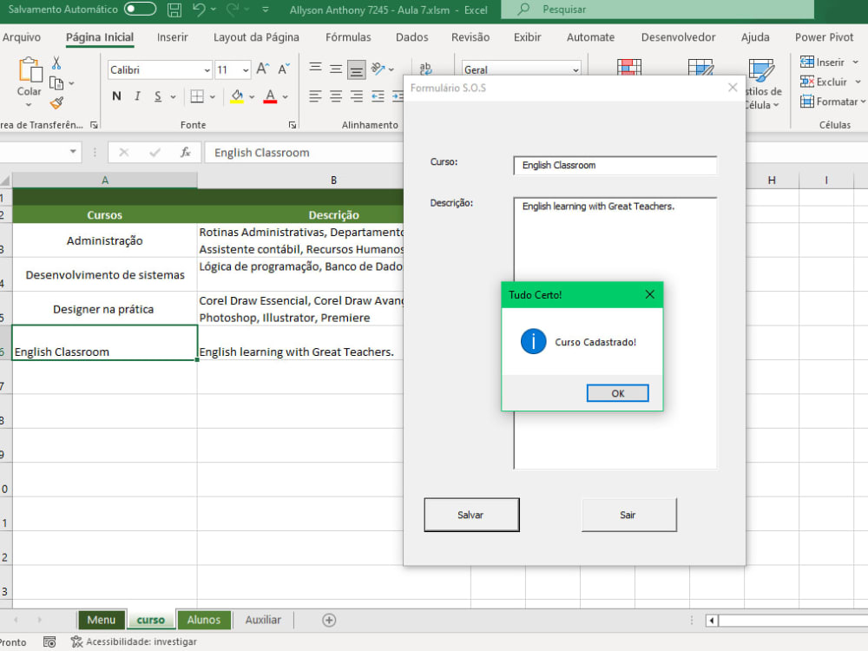
Task: Toggle bold formatting with the N button
Action: pos(116,96)
